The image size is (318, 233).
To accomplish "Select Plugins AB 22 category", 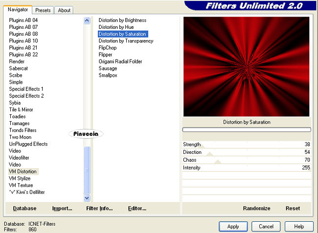I will tap(23, 55).
